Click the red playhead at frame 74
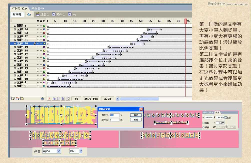The width and height of the screenshot is (251, 163). 186,21
